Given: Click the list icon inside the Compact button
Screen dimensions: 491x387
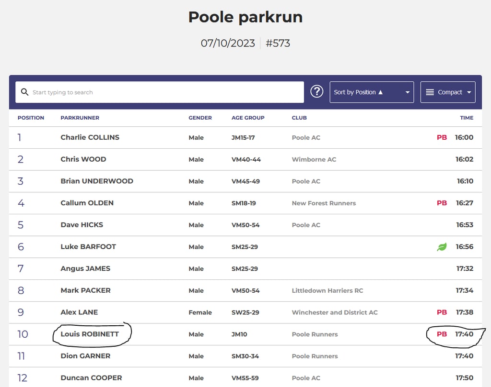Looking at the screenshot, I should point(431,92).
